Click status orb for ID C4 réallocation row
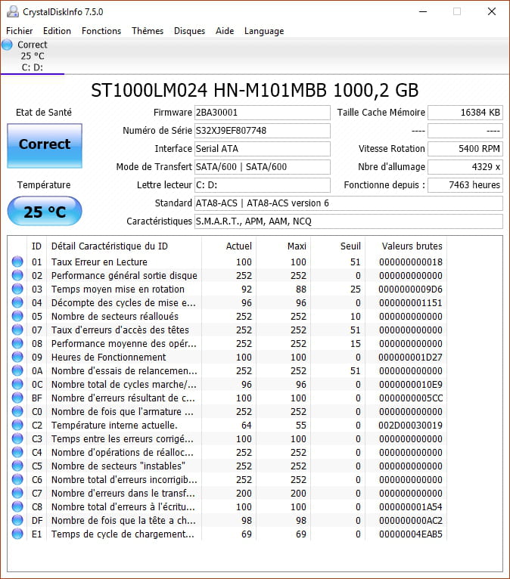The height and width of the screenshot is (579, 510). click(x=17, y=452)
